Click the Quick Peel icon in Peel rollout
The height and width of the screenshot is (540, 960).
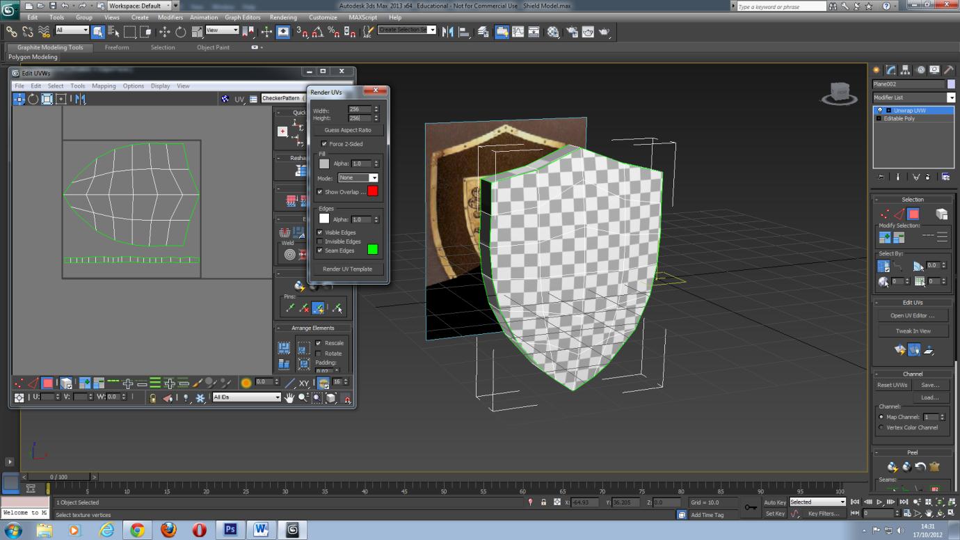point(893,466)
